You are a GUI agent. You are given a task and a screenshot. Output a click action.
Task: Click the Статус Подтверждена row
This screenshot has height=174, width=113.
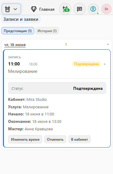click(x=57, y=88)
